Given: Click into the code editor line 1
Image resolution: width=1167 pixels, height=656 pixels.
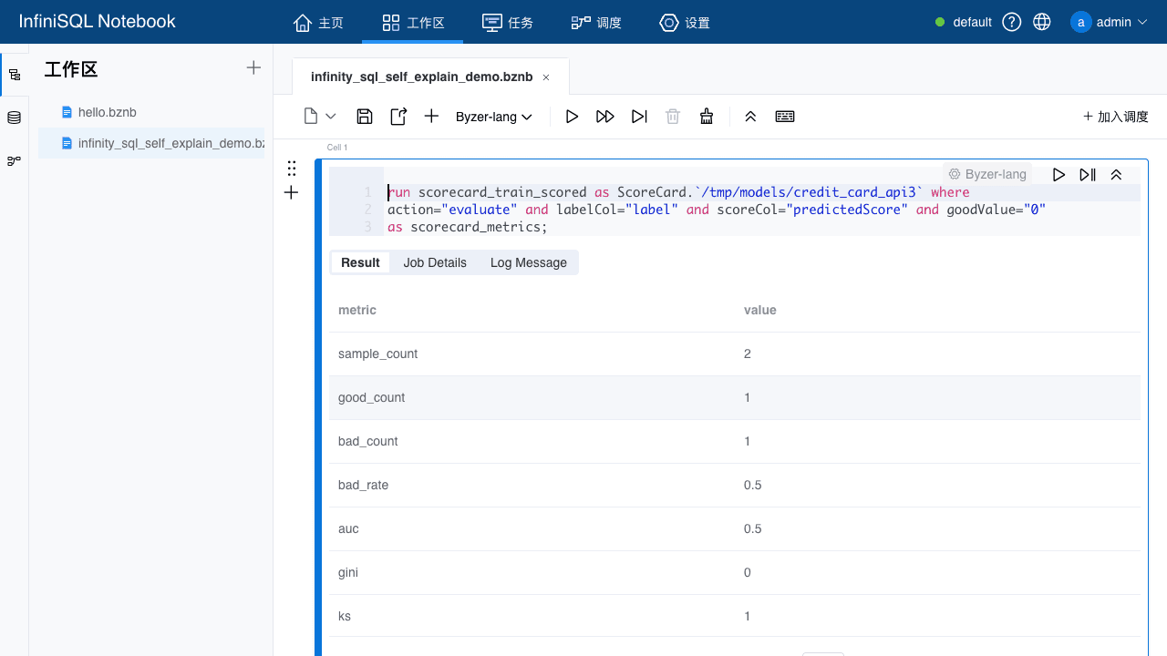Looking at the screenshot, I should [x=762, y=192].
